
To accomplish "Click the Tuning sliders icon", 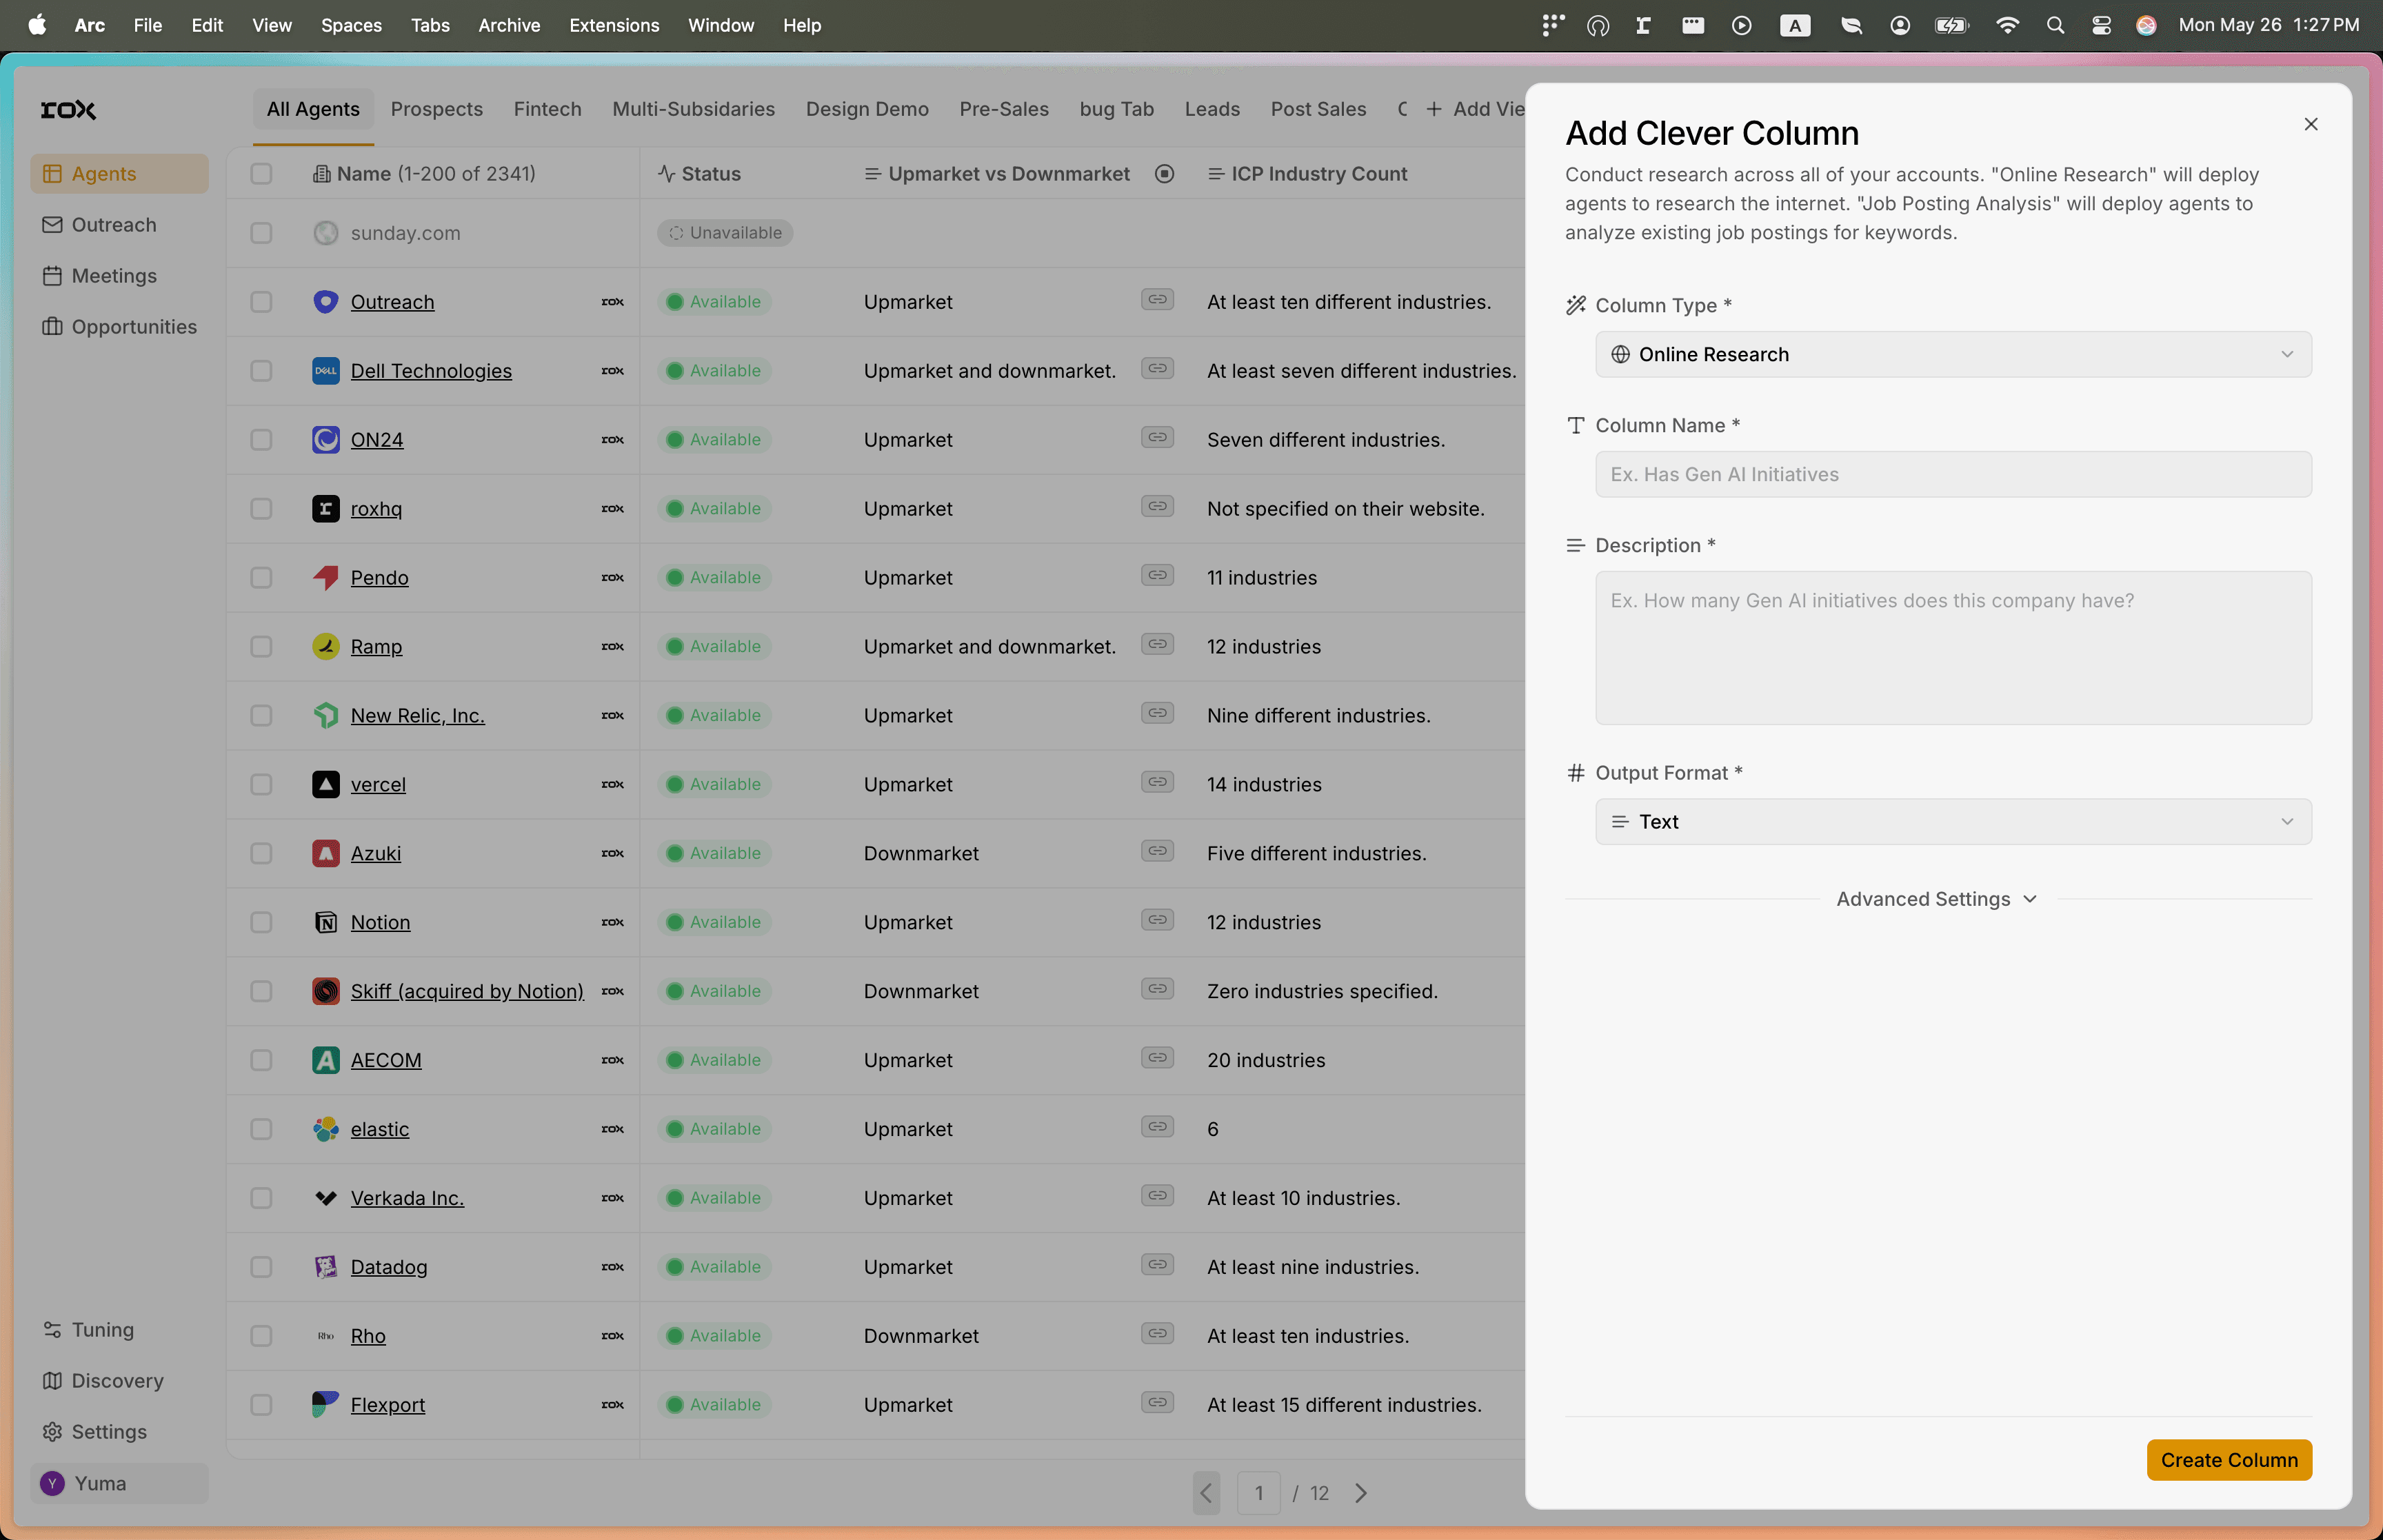I will coord(52,1330).
